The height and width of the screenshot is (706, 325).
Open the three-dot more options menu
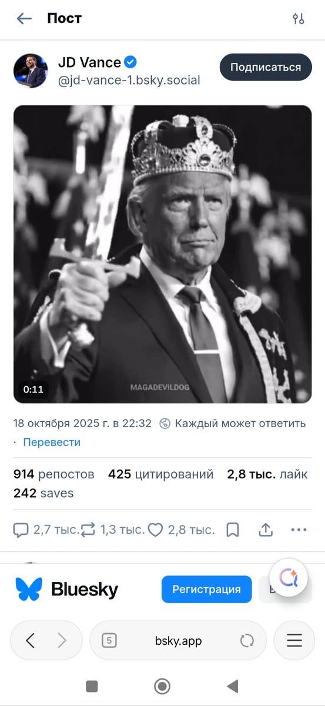click(299, 530)
